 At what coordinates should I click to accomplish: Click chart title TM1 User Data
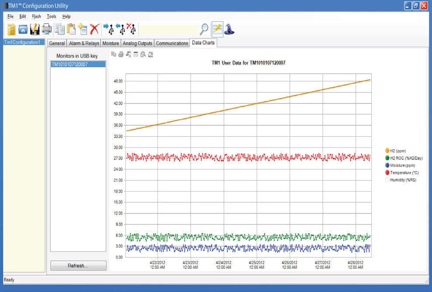[x=248, y=63]
